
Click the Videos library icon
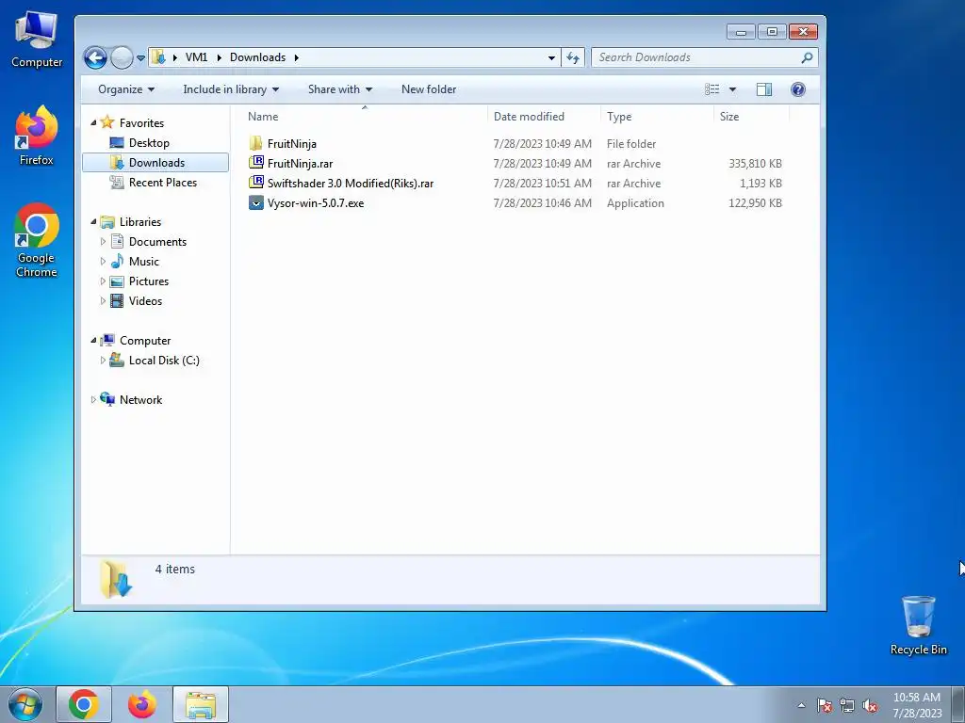tap(117, 300)
